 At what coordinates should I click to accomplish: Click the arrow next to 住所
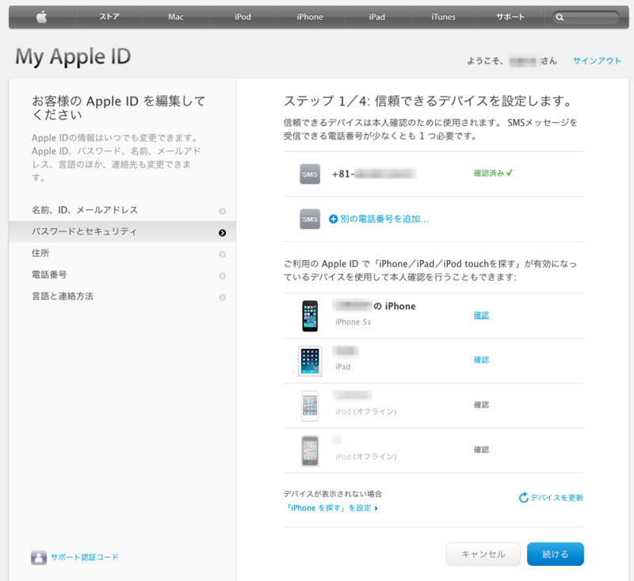click(x=223, y=254)
